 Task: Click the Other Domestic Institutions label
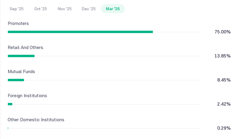(36, 120)
